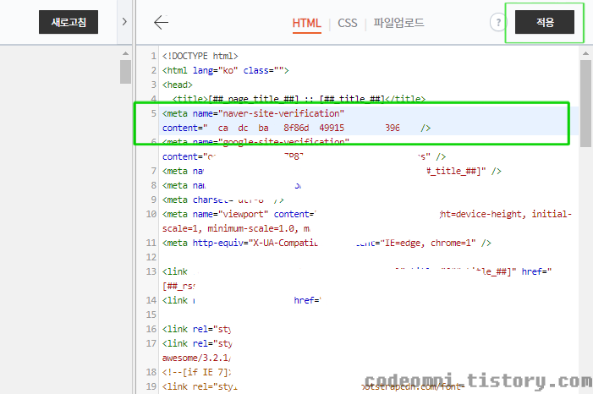This screenshot has width=593, height=394.
Task: Open the CSS tab
Action: tap(347, 23)
